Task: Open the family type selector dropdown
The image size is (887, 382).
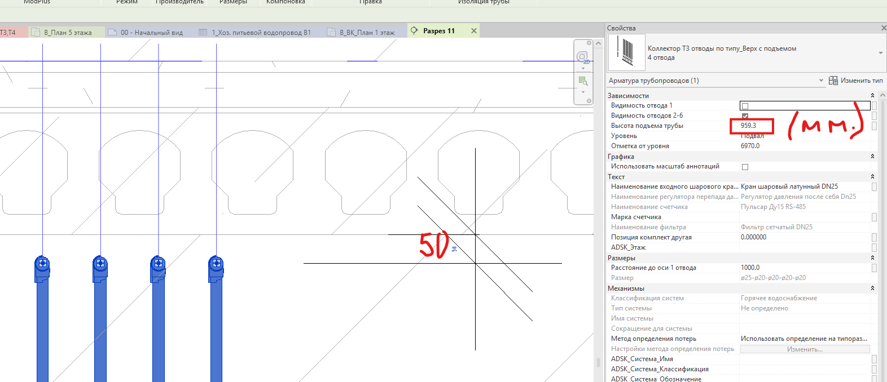Action: (x=880, y=53)
